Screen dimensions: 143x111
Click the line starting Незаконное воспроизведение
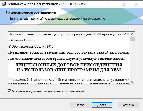point(69,52)
